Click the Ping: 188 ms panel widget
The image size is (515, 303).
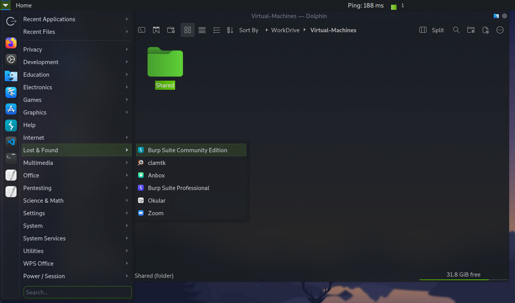[365, 6]
